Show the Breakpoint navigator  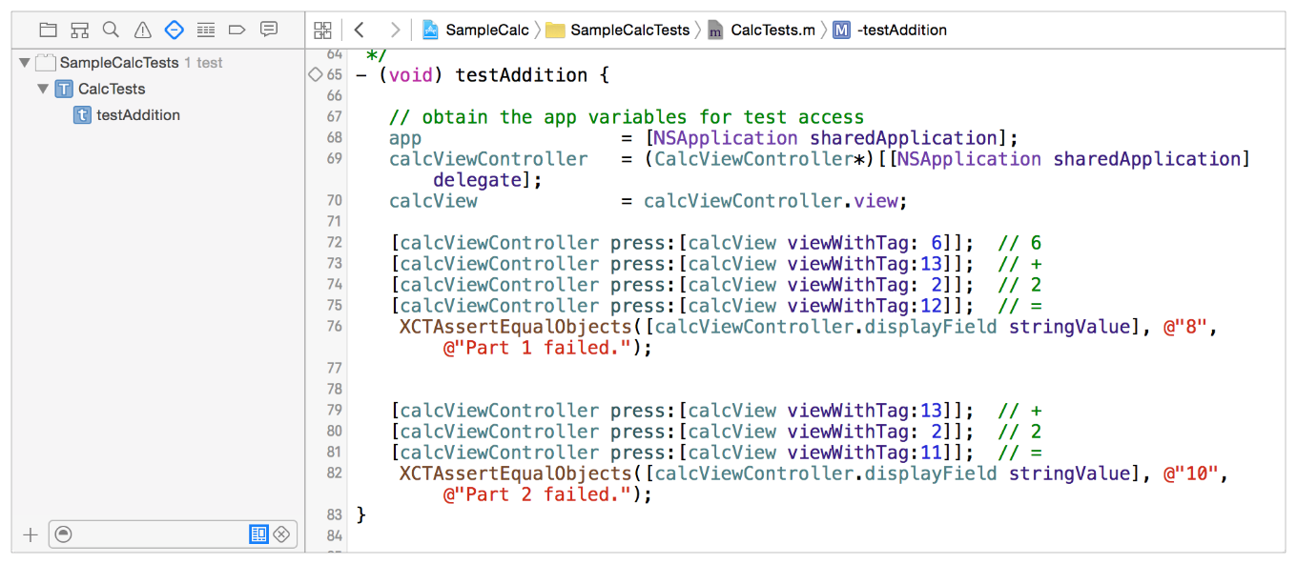237,30
